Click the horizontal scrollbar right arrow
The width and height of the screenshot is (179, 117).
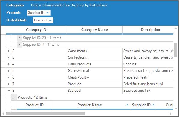[x=171, y=114]
